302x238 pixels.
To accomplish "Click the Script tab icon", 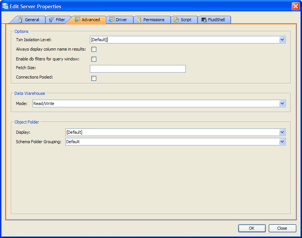I will pyautogui.click(x=176, y=20).
